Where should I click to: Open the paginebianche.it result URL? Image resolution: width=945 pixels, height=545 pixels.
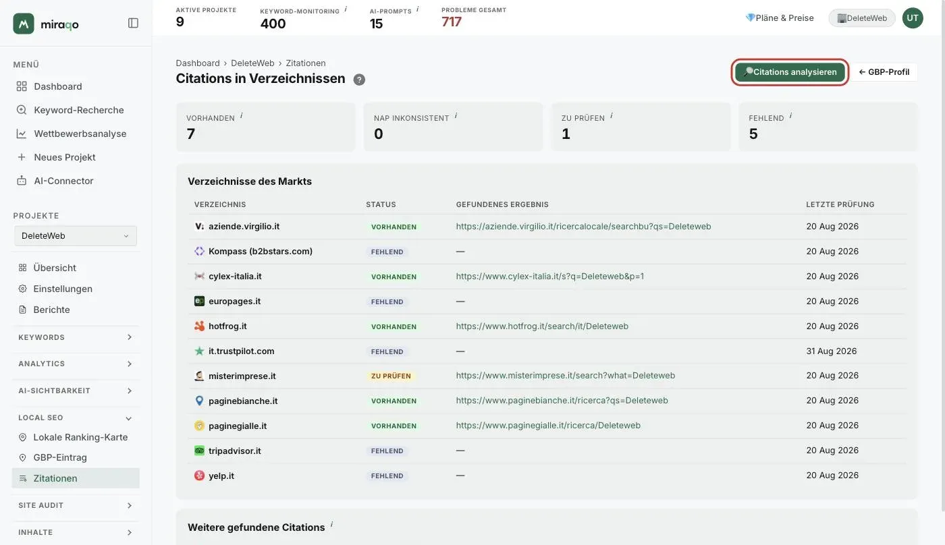point(562,401)
